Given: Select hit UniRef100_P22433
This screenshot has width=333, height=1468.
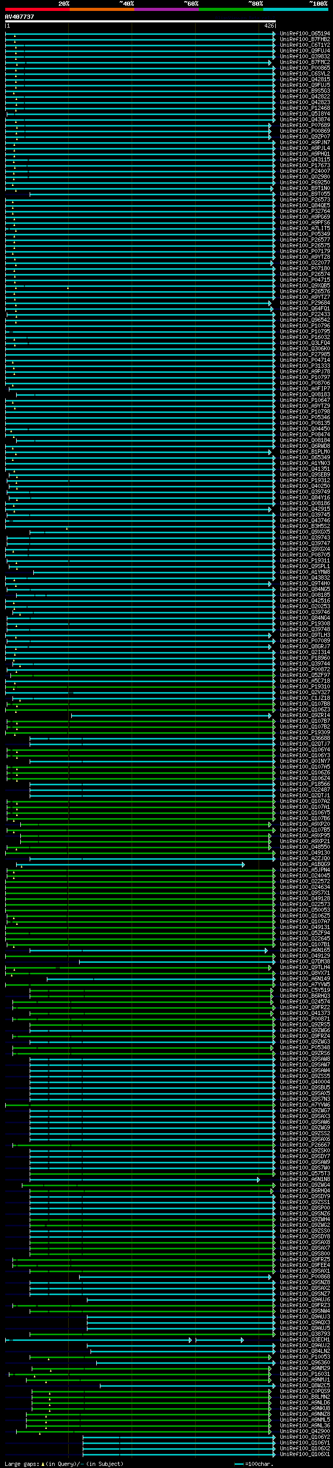Looking at the screenshot, I should [x=305, y=315].
